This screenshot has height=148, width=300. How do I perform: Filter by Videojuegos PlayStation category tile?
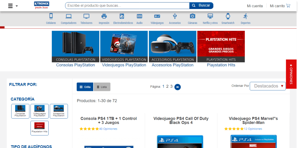40,111
